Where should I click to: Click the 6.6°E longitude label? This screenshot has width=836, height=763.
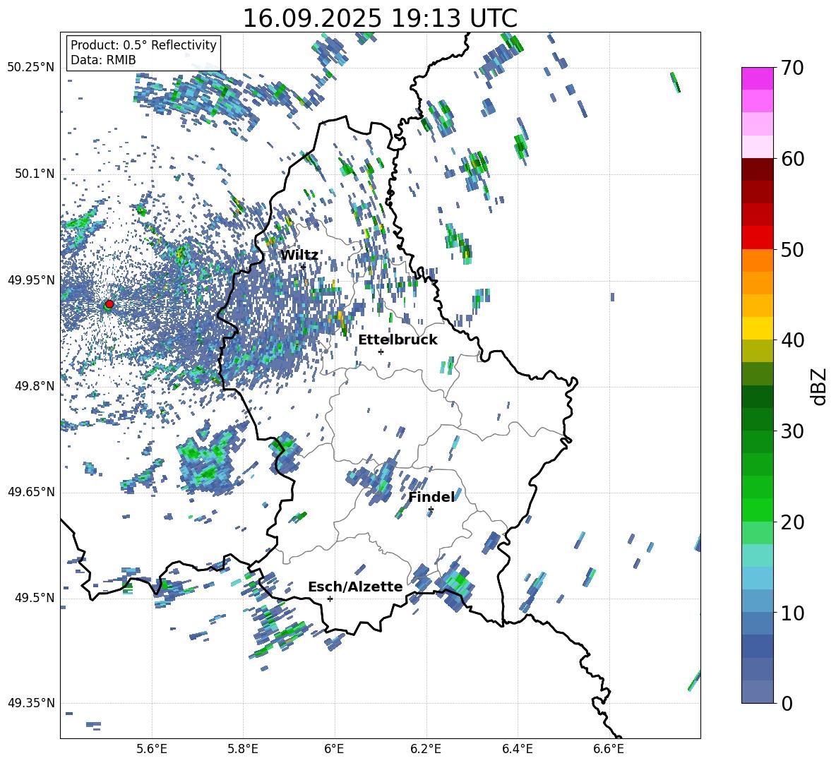[609, 749]
